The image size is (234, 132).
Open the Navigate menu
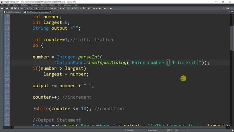tap(35, 5)
